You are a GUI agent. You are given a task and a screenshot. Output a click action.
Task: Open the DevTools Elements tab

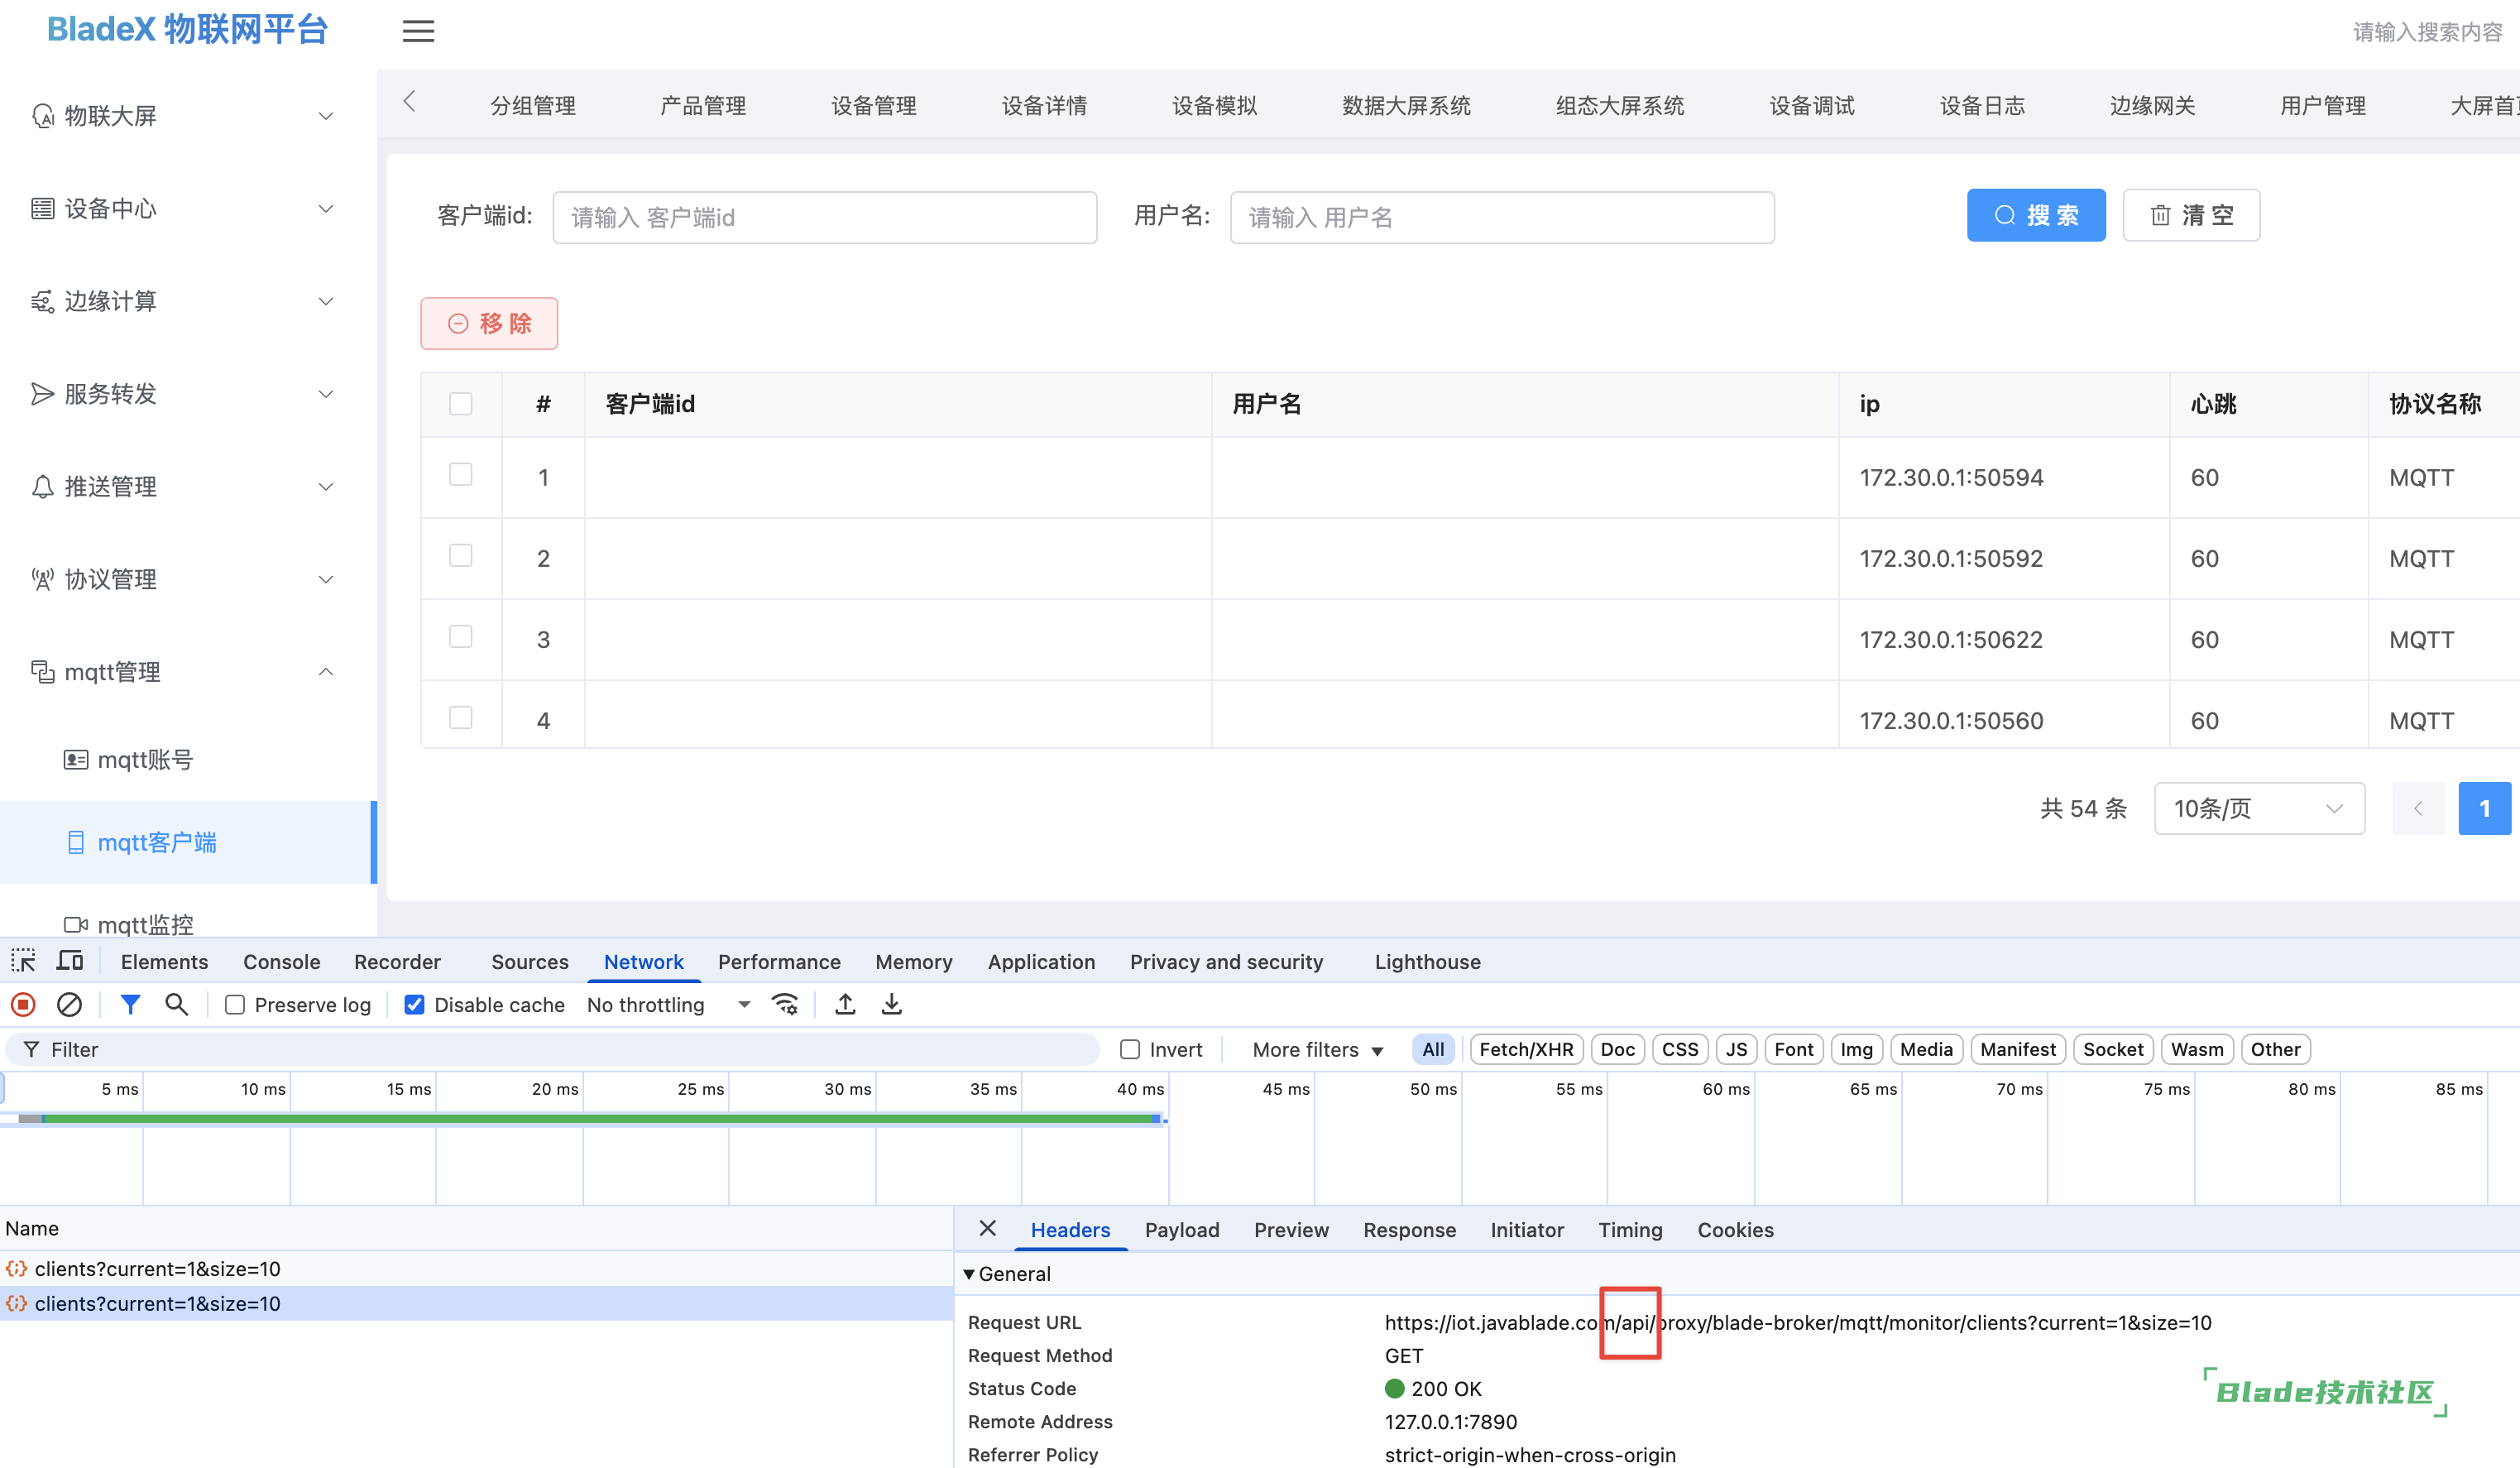coord(165,961)
